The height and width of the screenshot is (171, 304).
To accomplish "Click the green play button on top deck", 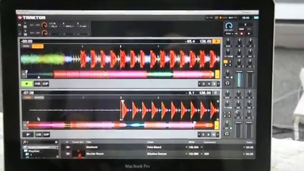I will 27,84.
